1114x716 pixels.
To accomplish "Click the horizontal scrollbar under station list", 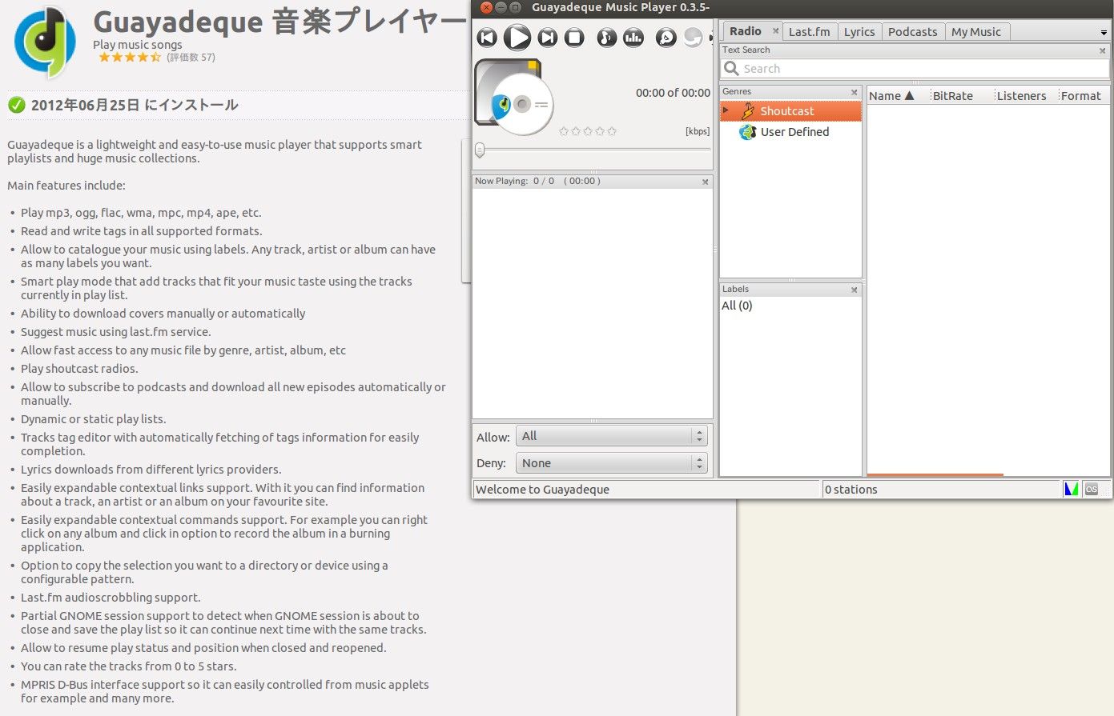I will pyautogui.click(x=935, y=475).
